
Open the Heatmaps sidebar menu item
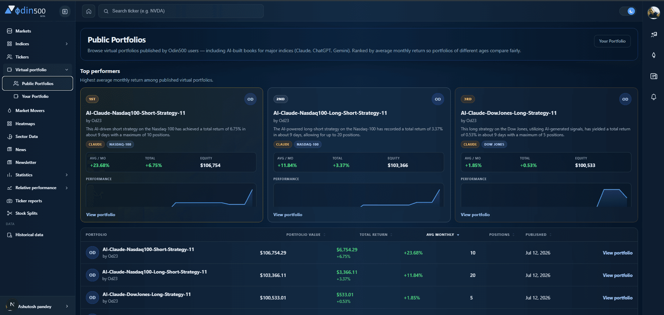(37, 124)
